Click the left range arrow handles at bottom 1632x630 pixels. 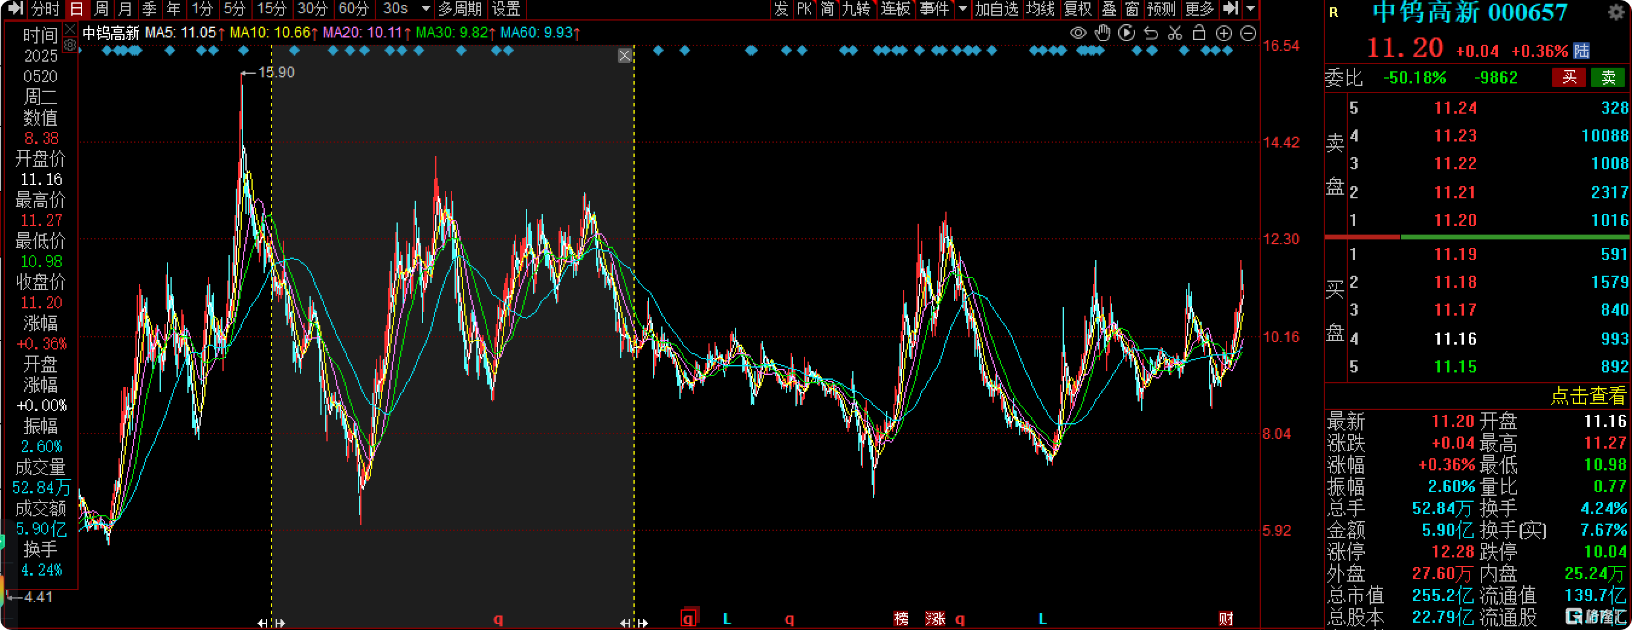(272, 623)
